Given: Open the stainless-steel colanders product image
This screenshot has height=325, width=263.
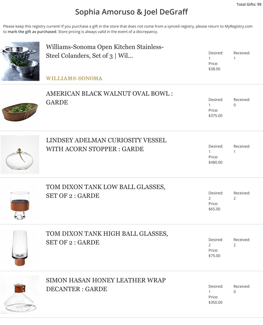Looking at the screenshot, I should point(20,61).
